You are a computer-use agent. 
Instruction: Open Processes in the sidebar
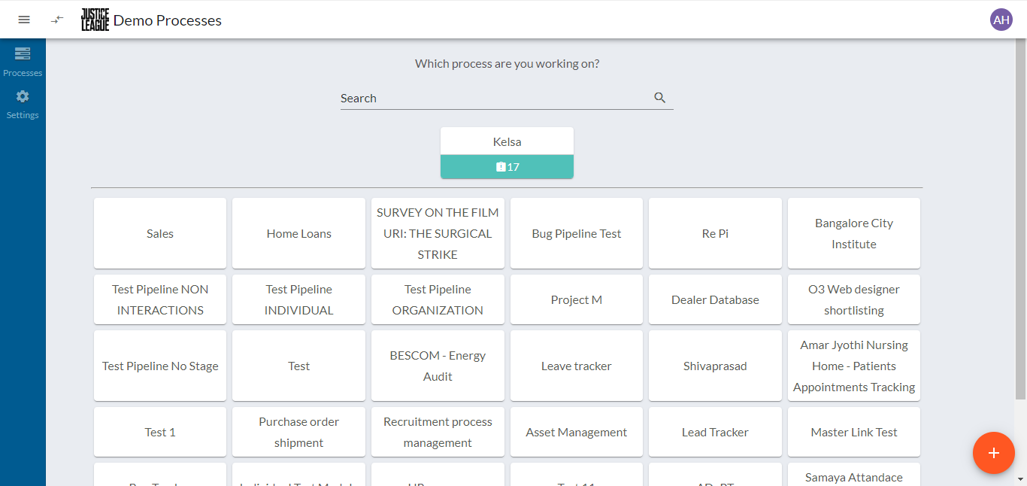click(x=23, y=62)
